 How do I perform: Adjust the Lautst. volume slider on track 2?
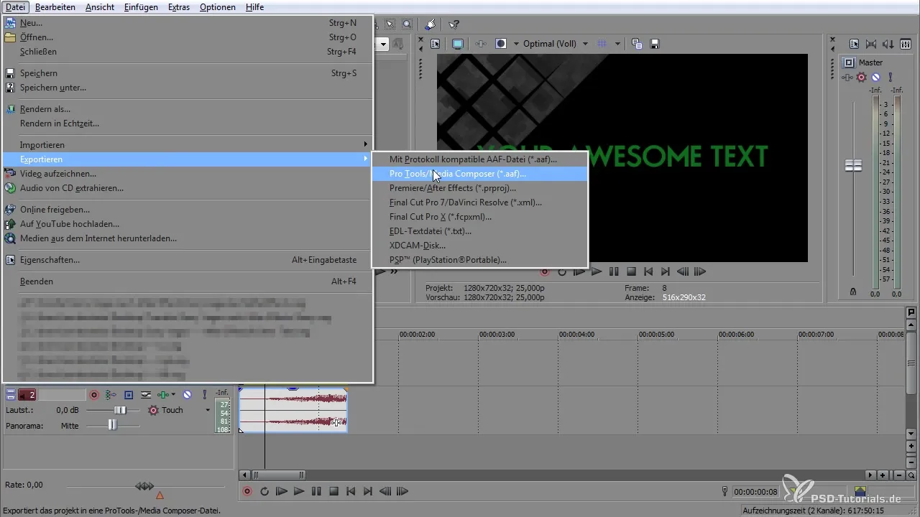click(120, 410)
